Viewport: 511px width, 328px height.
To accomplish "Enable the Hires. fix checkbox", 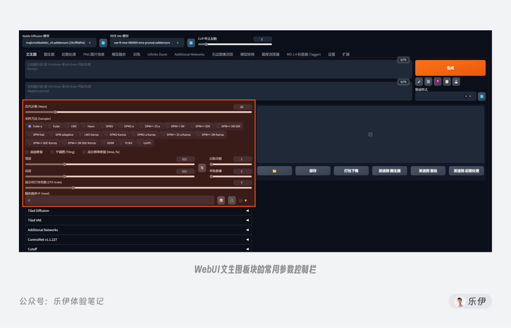I will pos(84,152).
